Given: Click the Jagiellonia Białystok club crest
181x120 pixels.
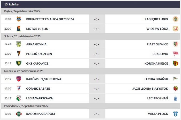Looking at the screenshot, I should pos(176,89).
